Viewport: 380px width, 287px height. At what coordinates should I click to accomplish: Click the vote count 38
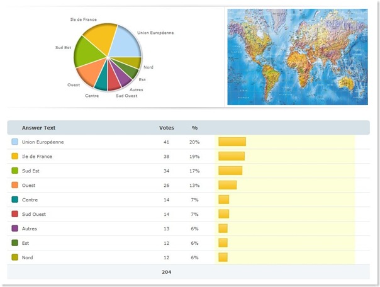[x=166, y=156]
